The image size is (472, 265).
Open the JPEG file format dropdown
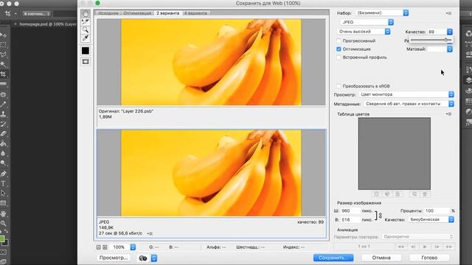(x=367, y=22)
